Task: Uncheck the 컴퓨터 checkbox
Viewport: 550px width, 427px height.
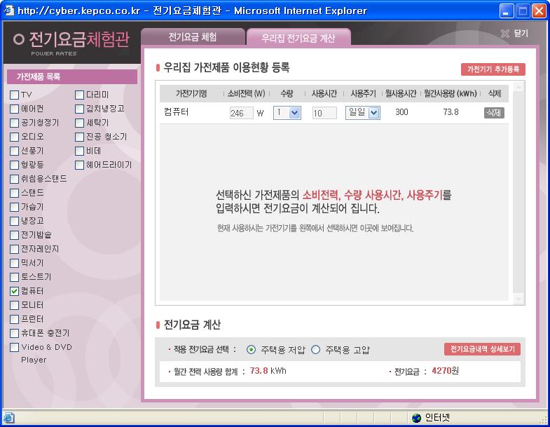Action: click(15, 291)
